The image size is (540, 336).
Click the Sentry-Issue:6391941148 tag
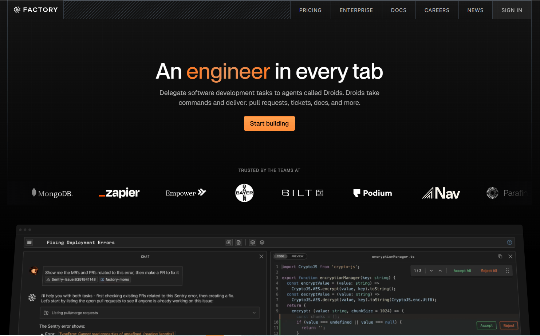coord(71,280)
